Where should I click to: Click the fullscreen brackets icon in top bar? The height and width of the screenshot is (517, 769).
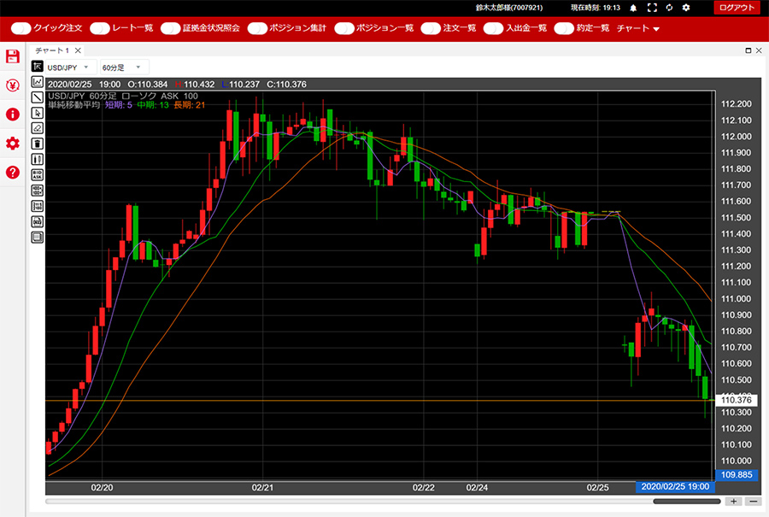(652, 8)
